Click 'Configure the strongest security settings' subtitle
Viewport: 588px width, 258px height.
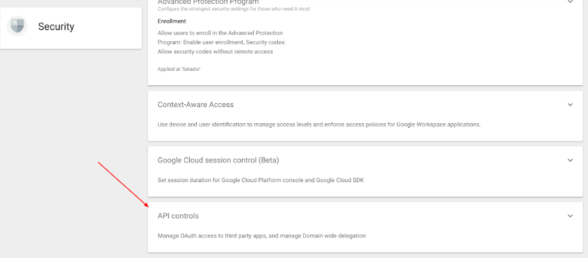click(x=234, y=9)
